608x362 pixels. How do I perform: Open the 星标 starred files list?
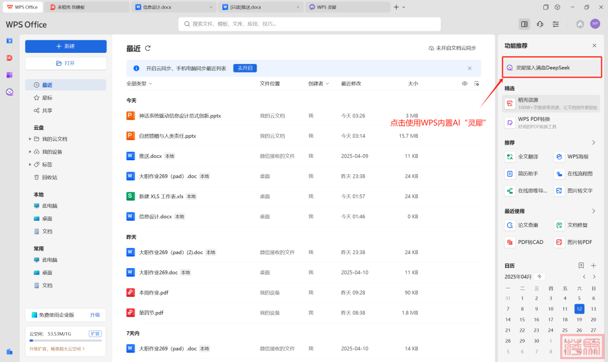(x=43, y=98)
